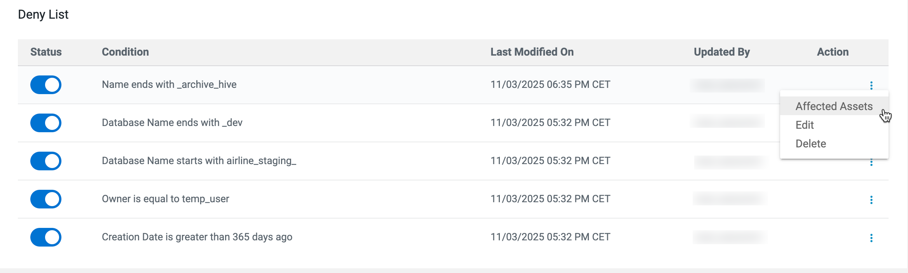908x273 pixels.
Task: Choose Delete in the action menu
Action: [x=810, y=143]
